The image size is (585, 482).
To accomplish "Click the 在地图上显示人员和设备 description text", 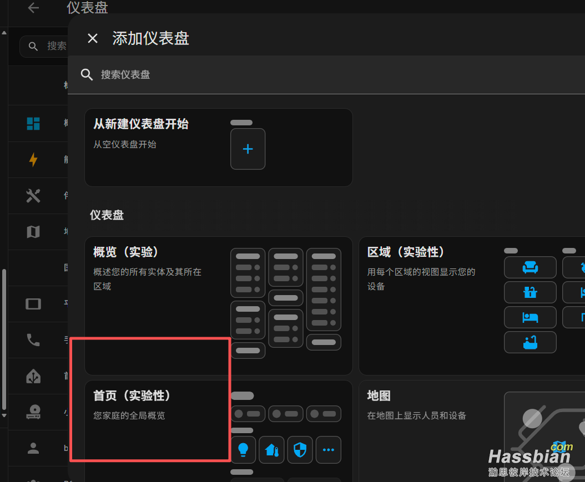I will (416, 415).
